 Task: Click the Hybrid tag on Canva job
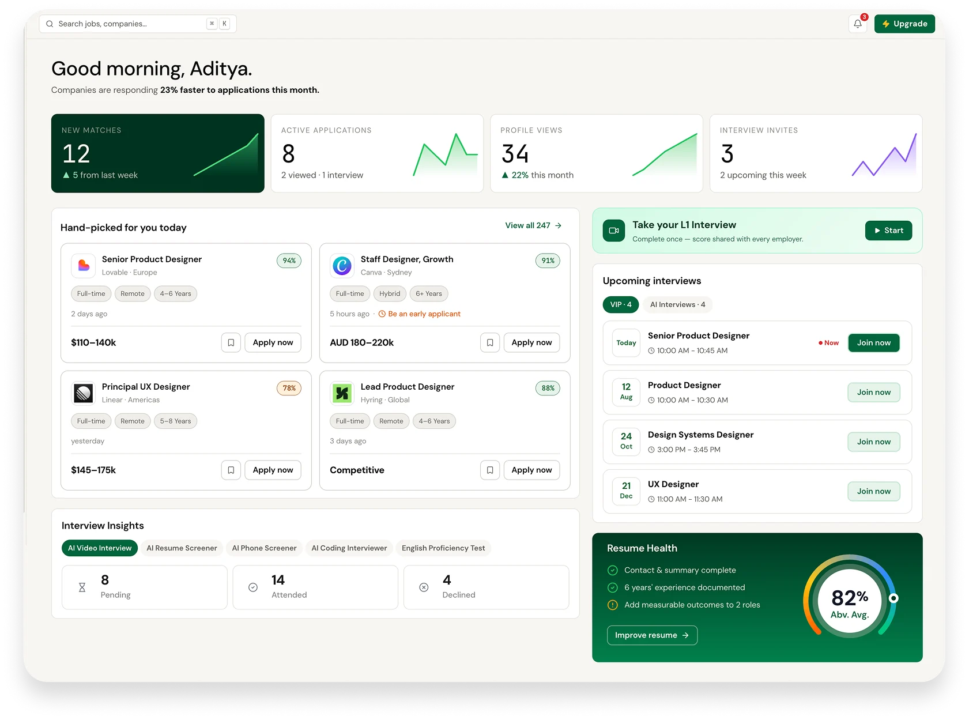tap(390, 293)
